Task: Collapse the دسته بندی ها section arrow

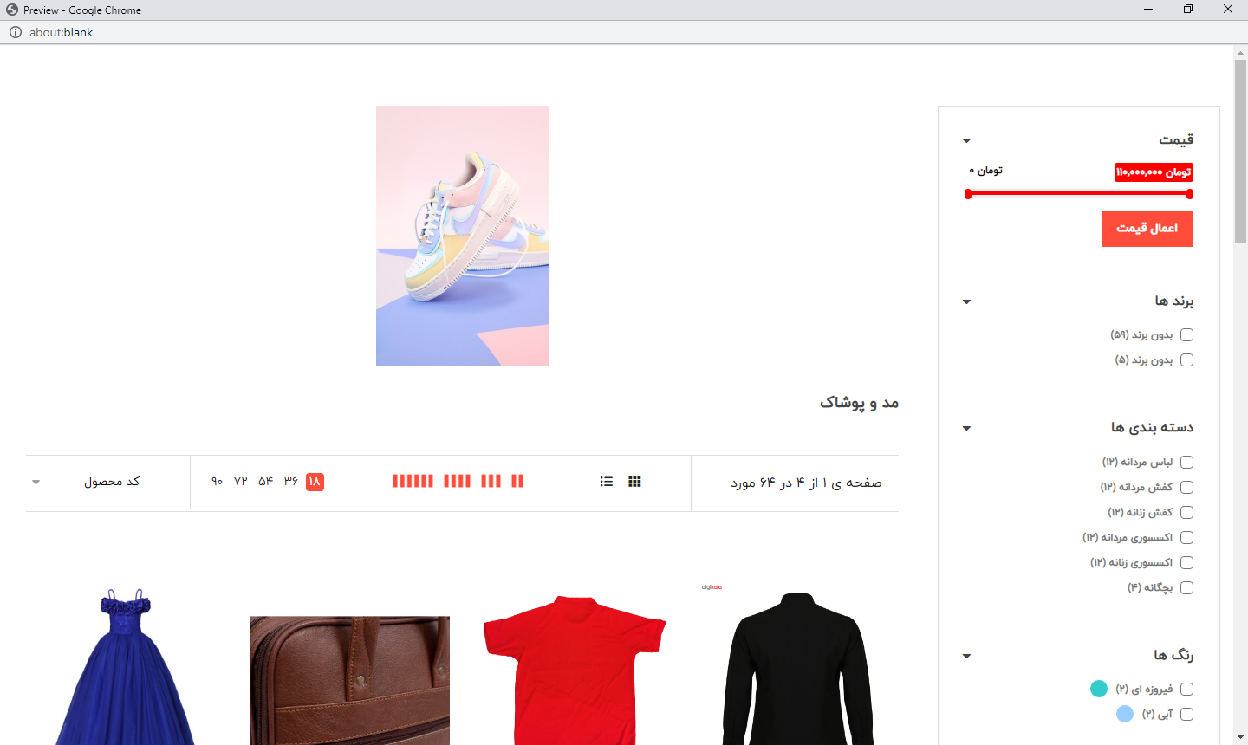Action: [x=966, y=428]
